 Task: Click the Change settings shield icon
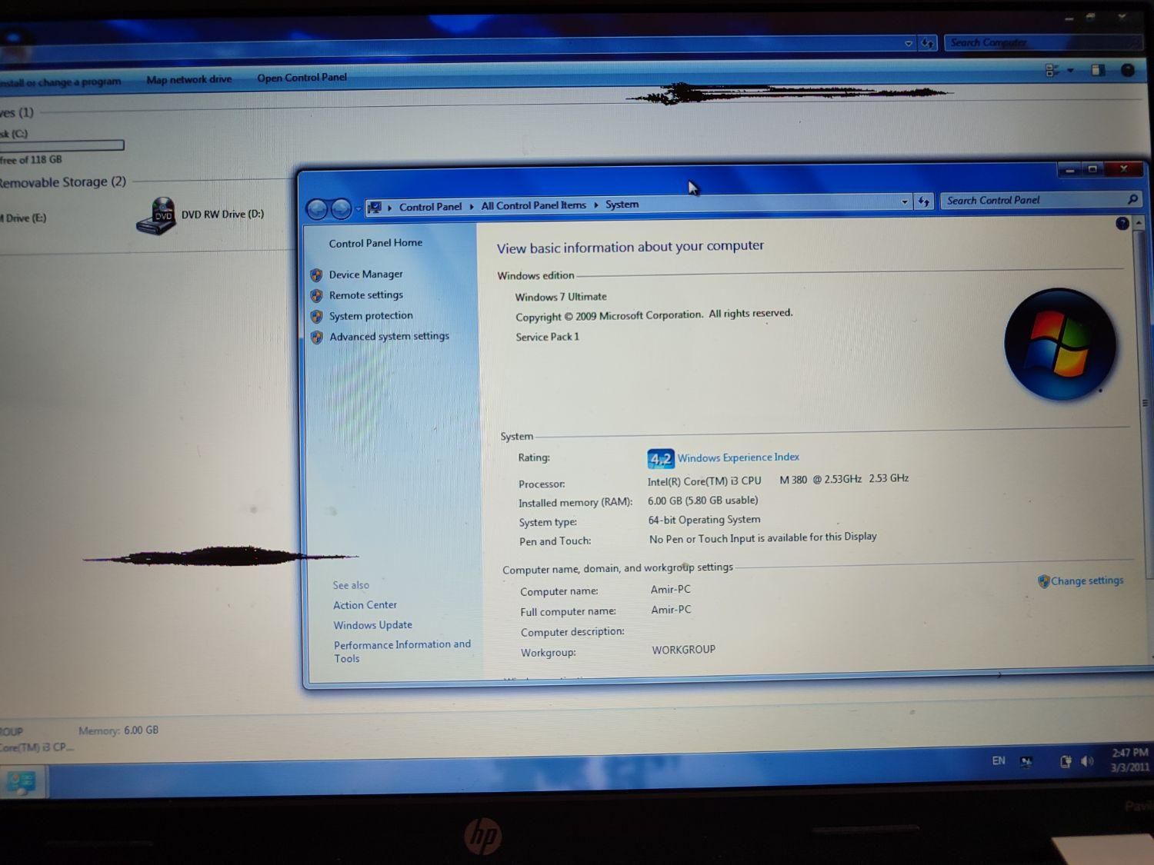[x=1043, y=581]
